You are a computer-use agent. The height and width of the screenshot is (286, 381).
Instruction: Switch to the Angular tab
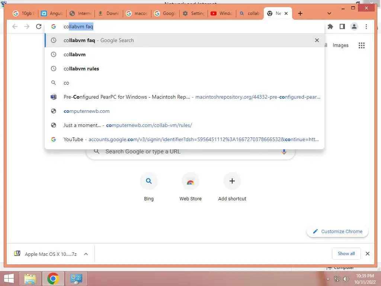coord(52,13)
